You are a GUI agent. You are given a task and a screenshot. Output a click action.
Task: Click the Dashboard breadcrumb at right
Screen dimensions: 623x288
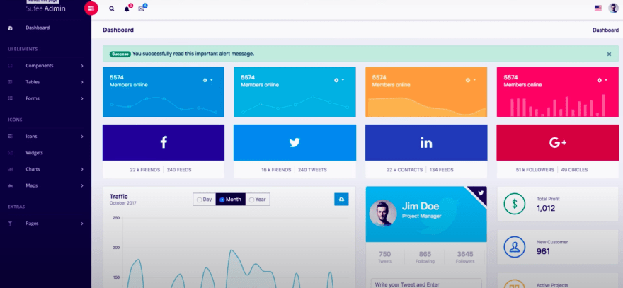[x=605, y=30]
